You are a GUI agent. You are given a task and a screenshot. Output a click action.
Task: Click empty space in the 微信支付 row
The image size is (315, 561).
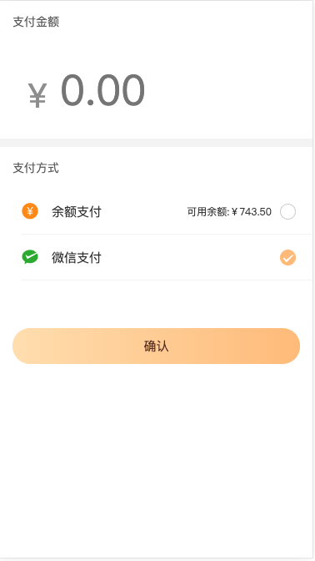(x=189, y=258)
